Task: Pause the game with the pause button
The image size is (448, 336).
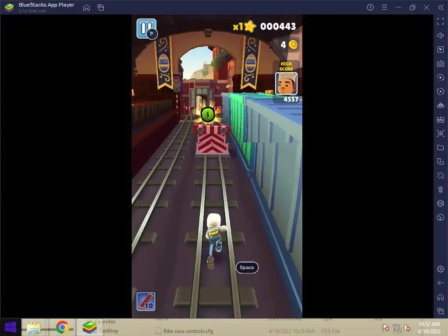Action: coord(146,28)
